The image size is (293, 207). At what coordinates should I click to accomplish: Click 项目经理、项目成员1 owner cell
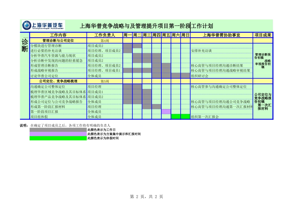coord(105,70)
